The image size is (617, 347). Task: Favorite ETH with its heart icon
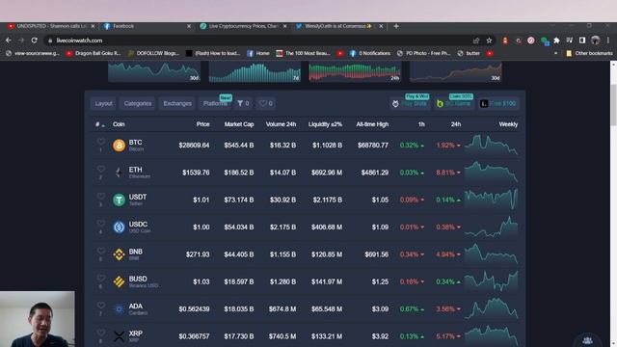pyautogui.click(x=100, y=169)
